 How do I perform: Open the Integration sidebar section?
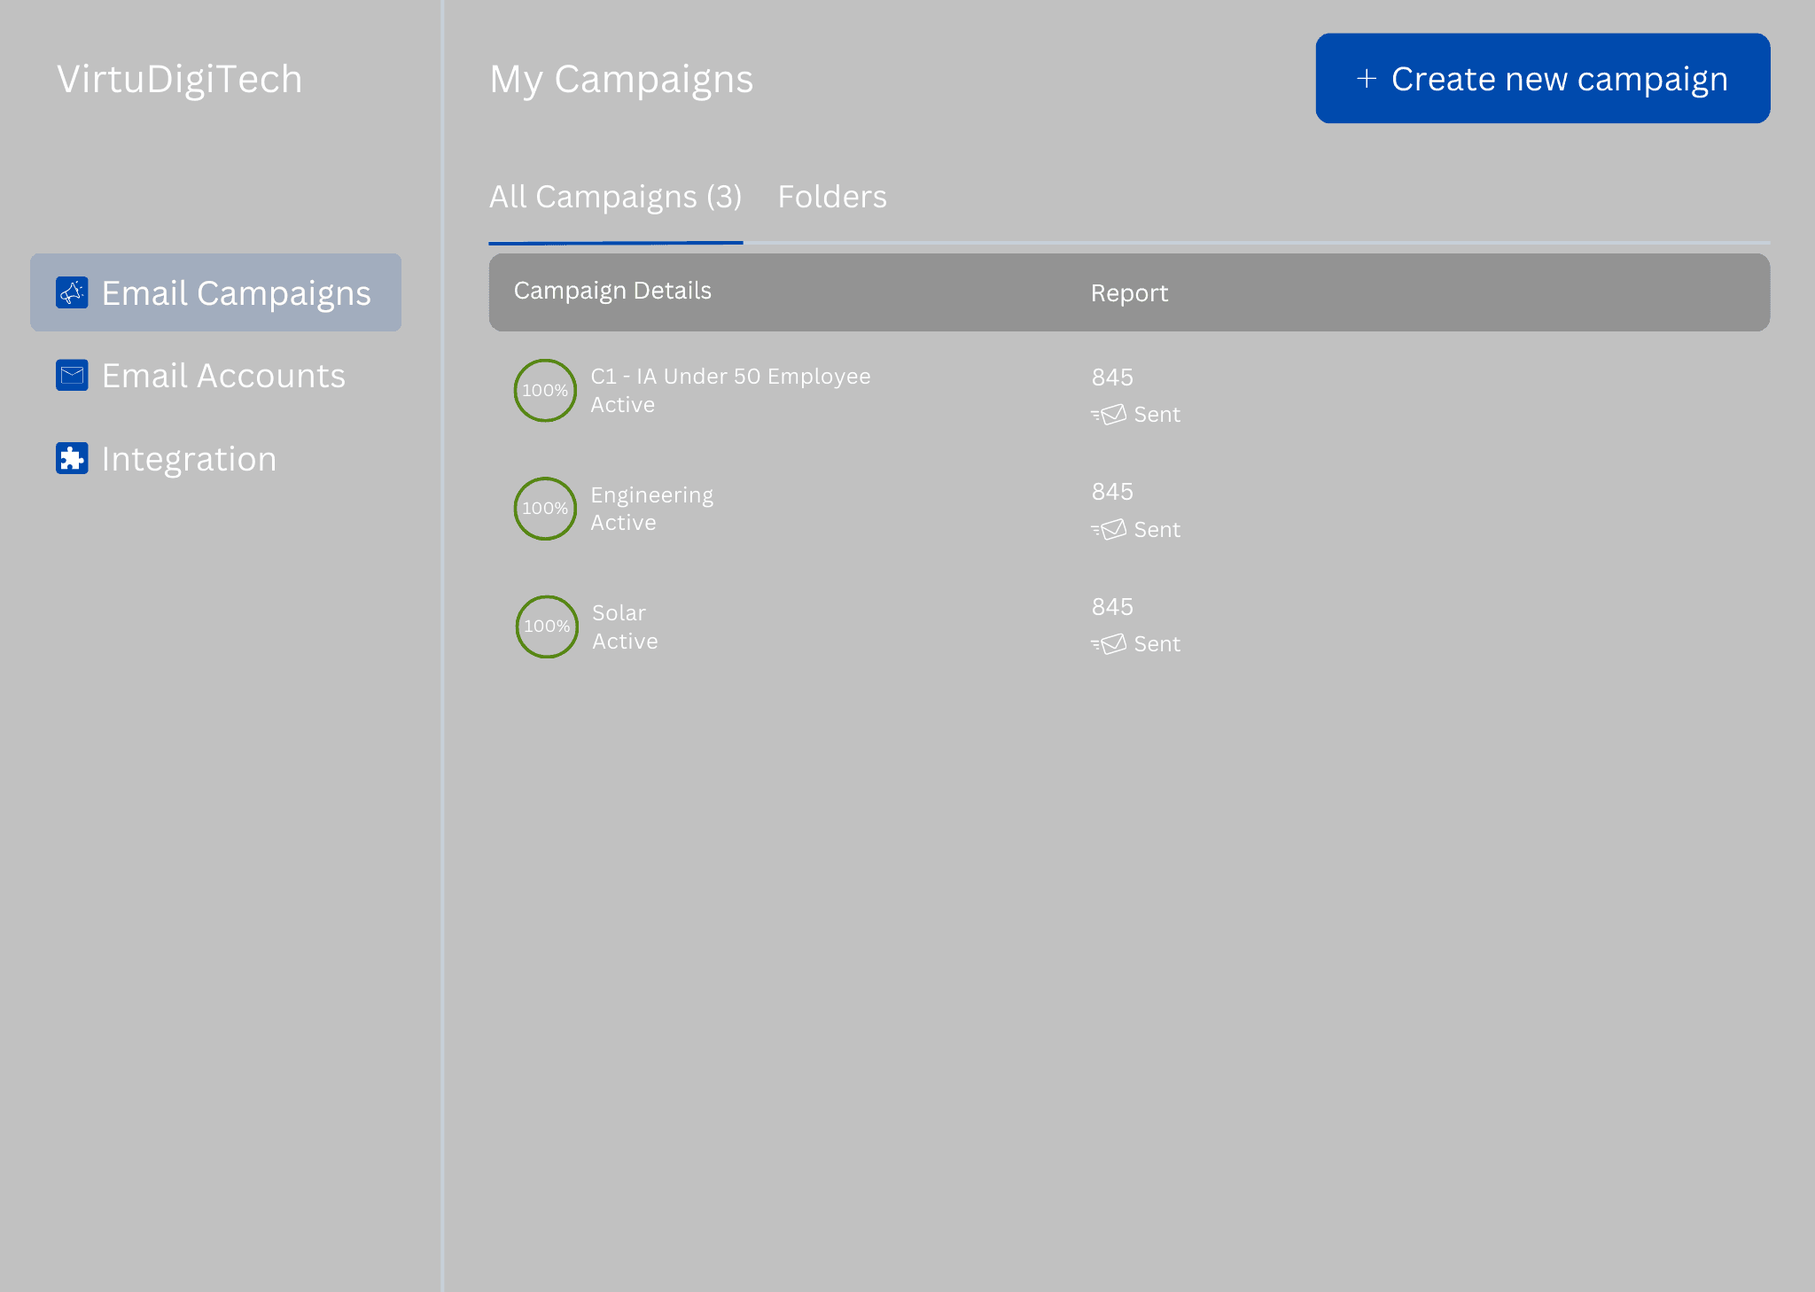(x=189, y=459)
